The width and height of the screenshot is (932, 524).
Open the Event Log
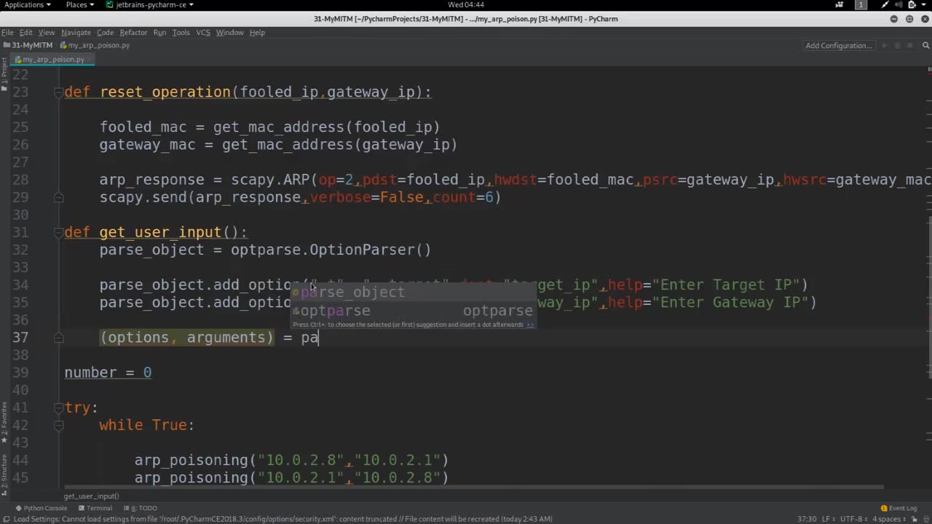[x=899, y=508]
